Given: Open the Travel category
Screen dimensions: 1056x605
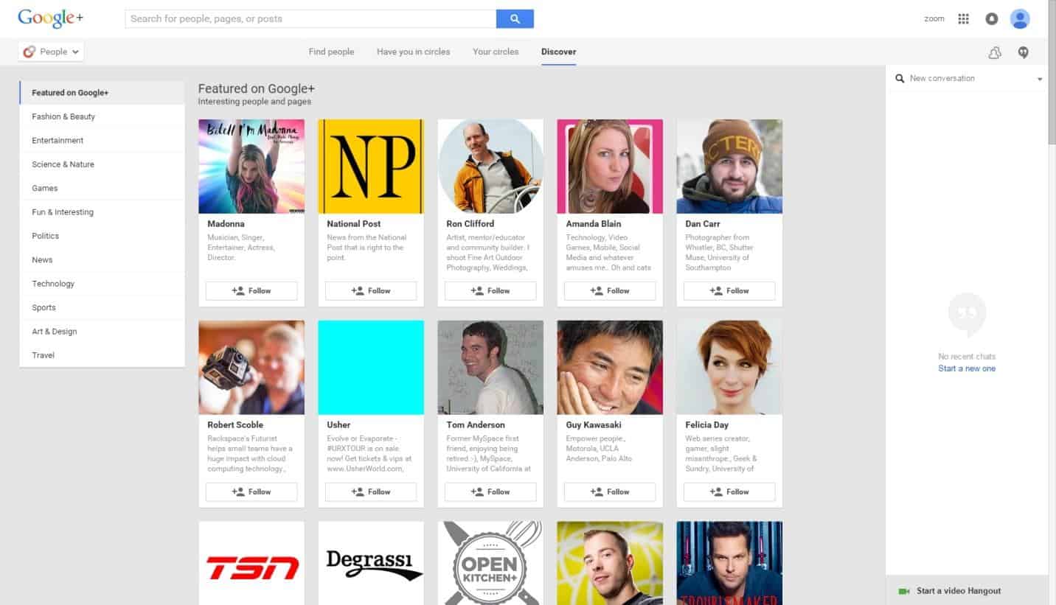Looking at the screenshot, I should click(x=102, y=355).
